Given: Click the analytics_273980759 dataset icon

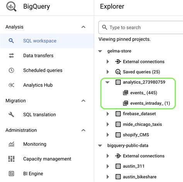Looking at the screenshot, I should 118,82.
